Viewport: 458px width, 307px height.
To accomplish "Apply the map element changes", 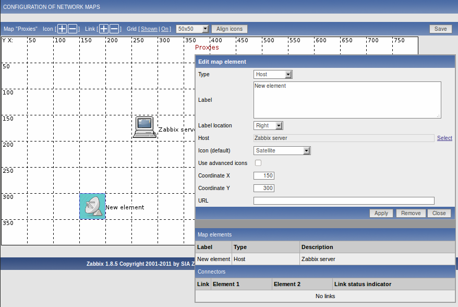I will point(381,213).
